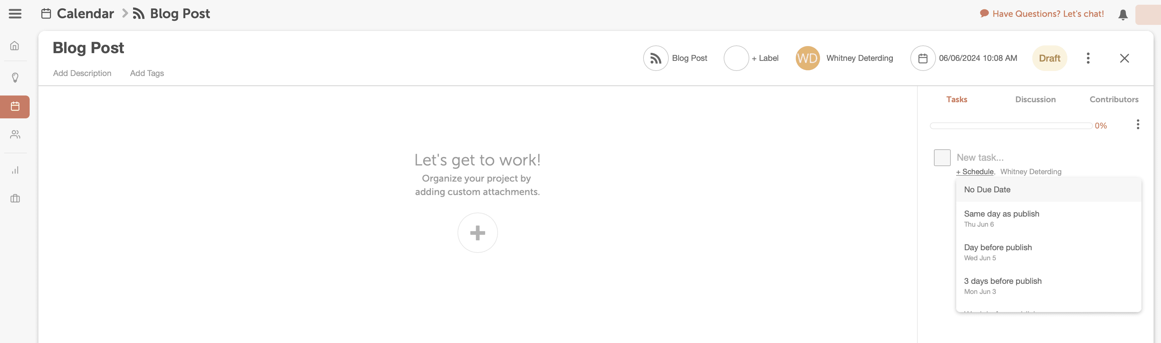Click task assignee Whitney Deterding
Viewport: 1161px width, 343px height.
click(1030, 171)
